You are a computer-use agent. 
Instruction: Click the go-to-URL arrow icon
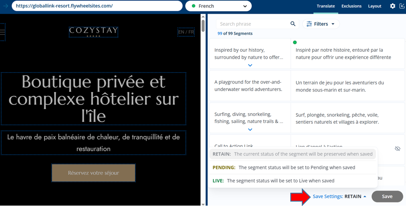point(6,6)
